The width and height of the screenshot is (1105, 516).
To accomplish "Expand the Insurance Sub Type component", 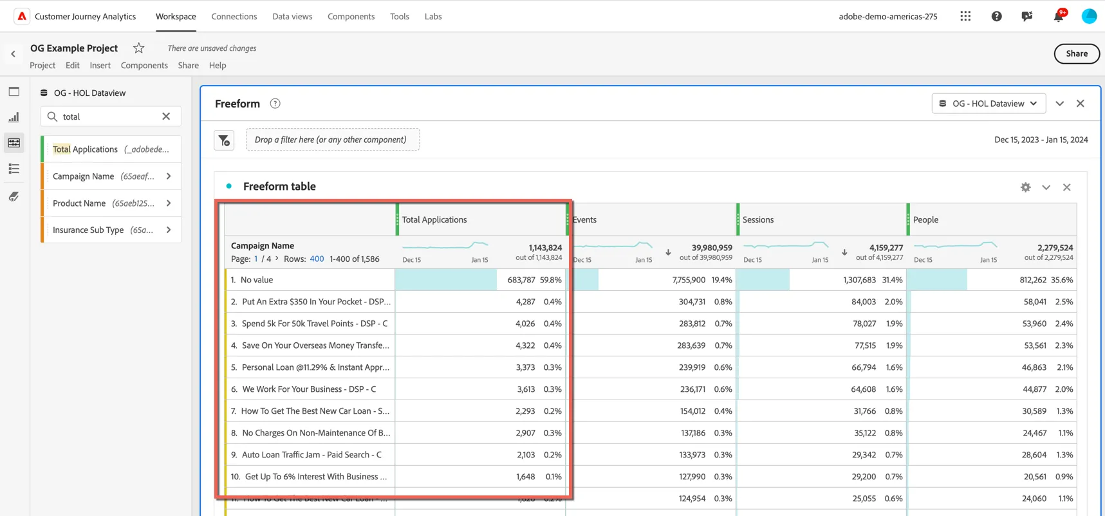I will pos(169,230).
